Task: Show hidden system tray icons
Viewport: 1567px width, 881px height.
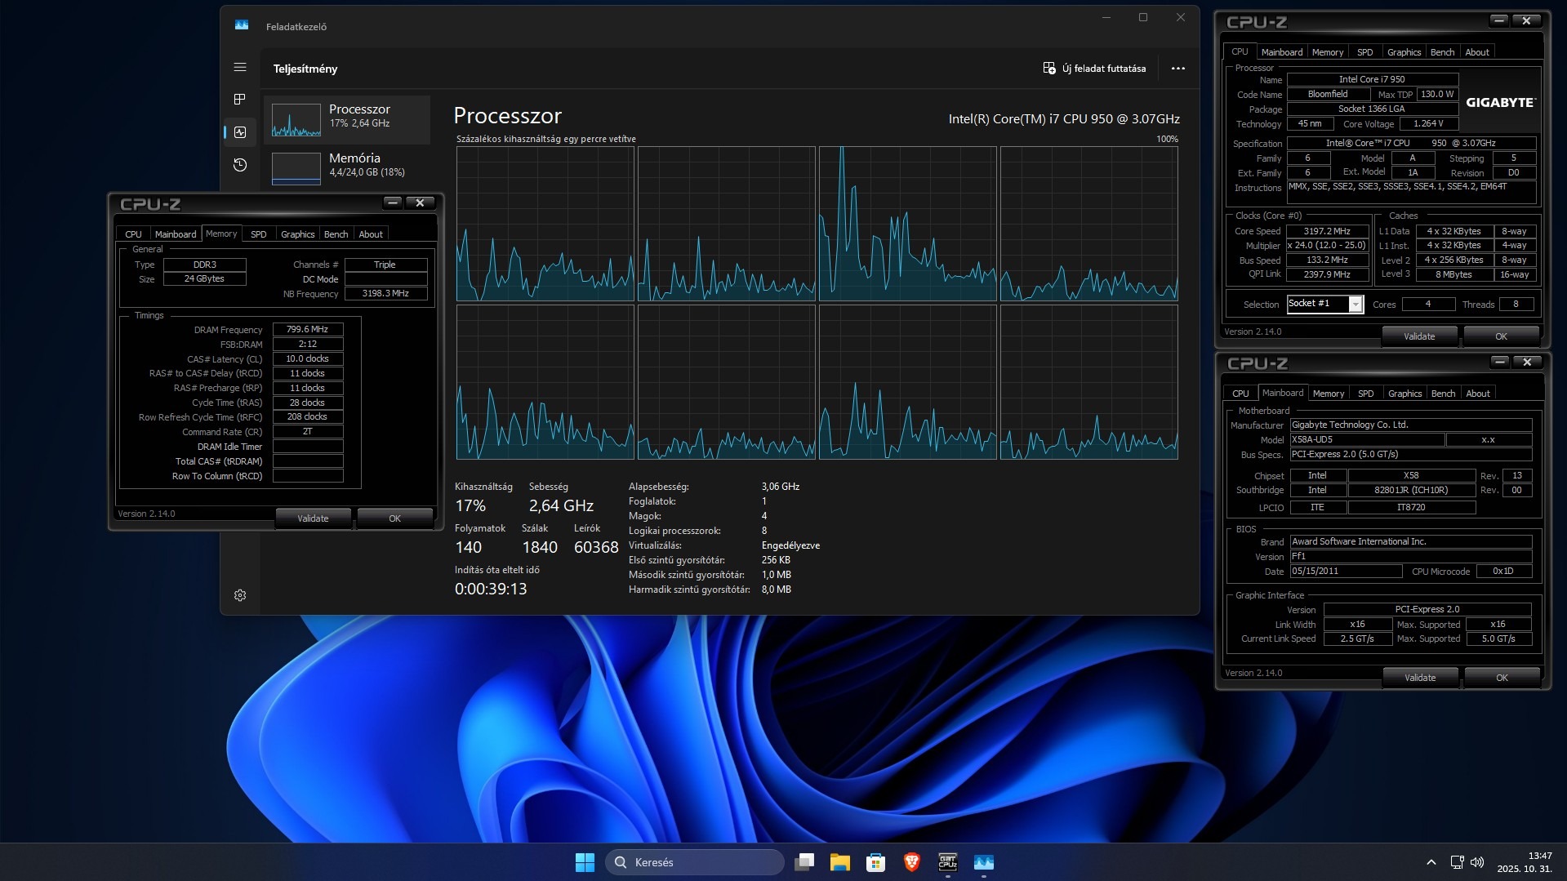Action: coord(1431,862)
